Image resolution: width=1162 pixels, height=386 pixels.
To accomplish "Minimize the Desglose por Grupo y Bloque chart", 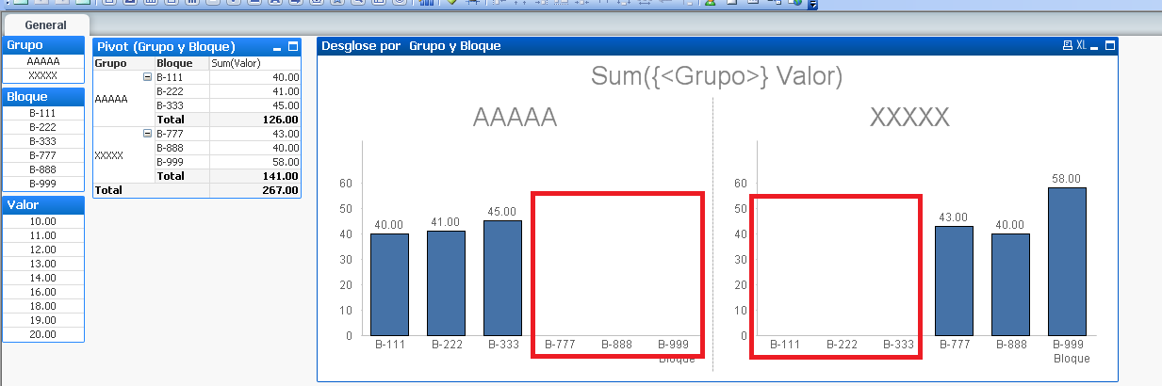I will pyautogui.click(x=1094, y=45).
